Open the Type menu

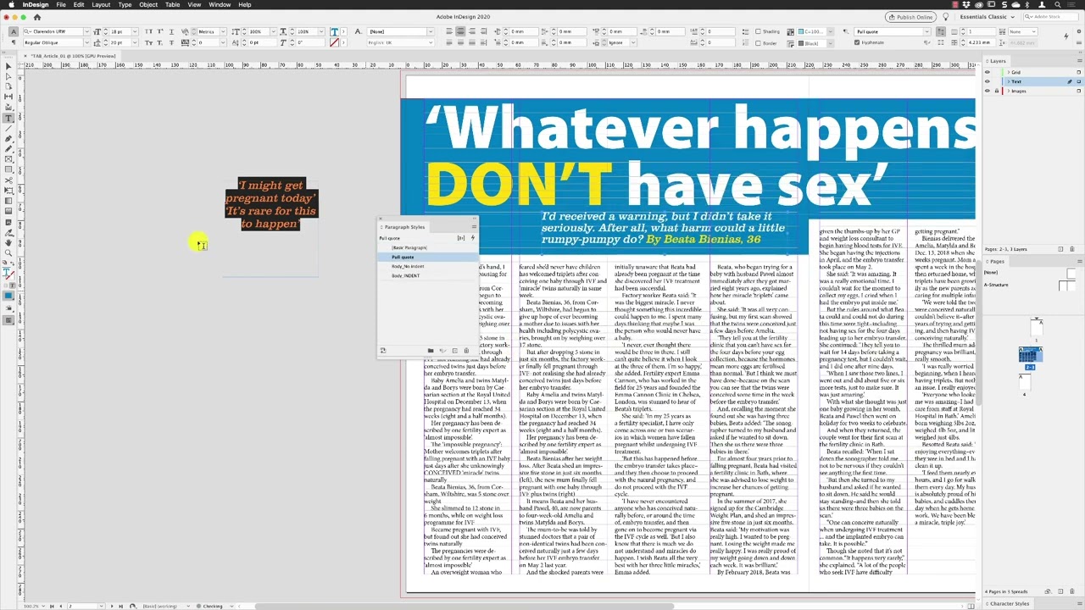125,4
